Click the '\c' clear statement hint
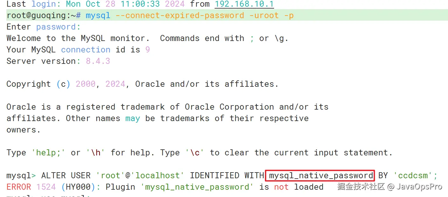This screenshot has height=197, width=448. 195,153
